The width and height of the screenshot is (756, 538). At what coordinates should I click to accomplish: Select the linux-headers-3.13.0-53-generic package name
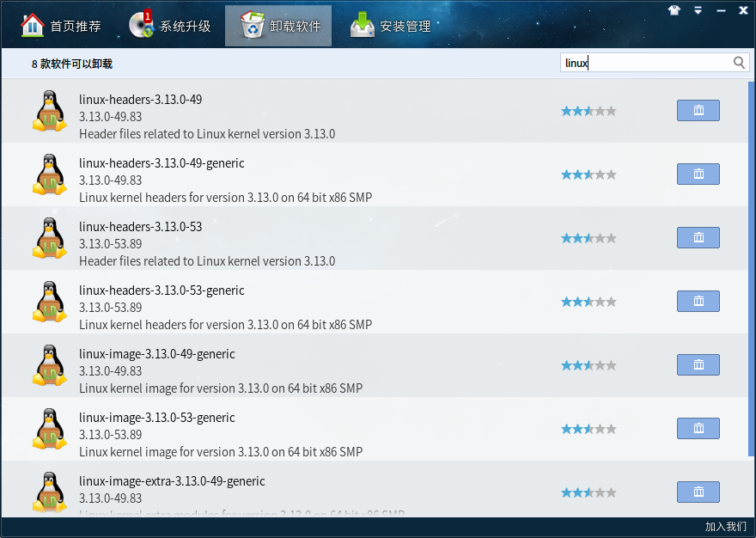pos(162,291)
